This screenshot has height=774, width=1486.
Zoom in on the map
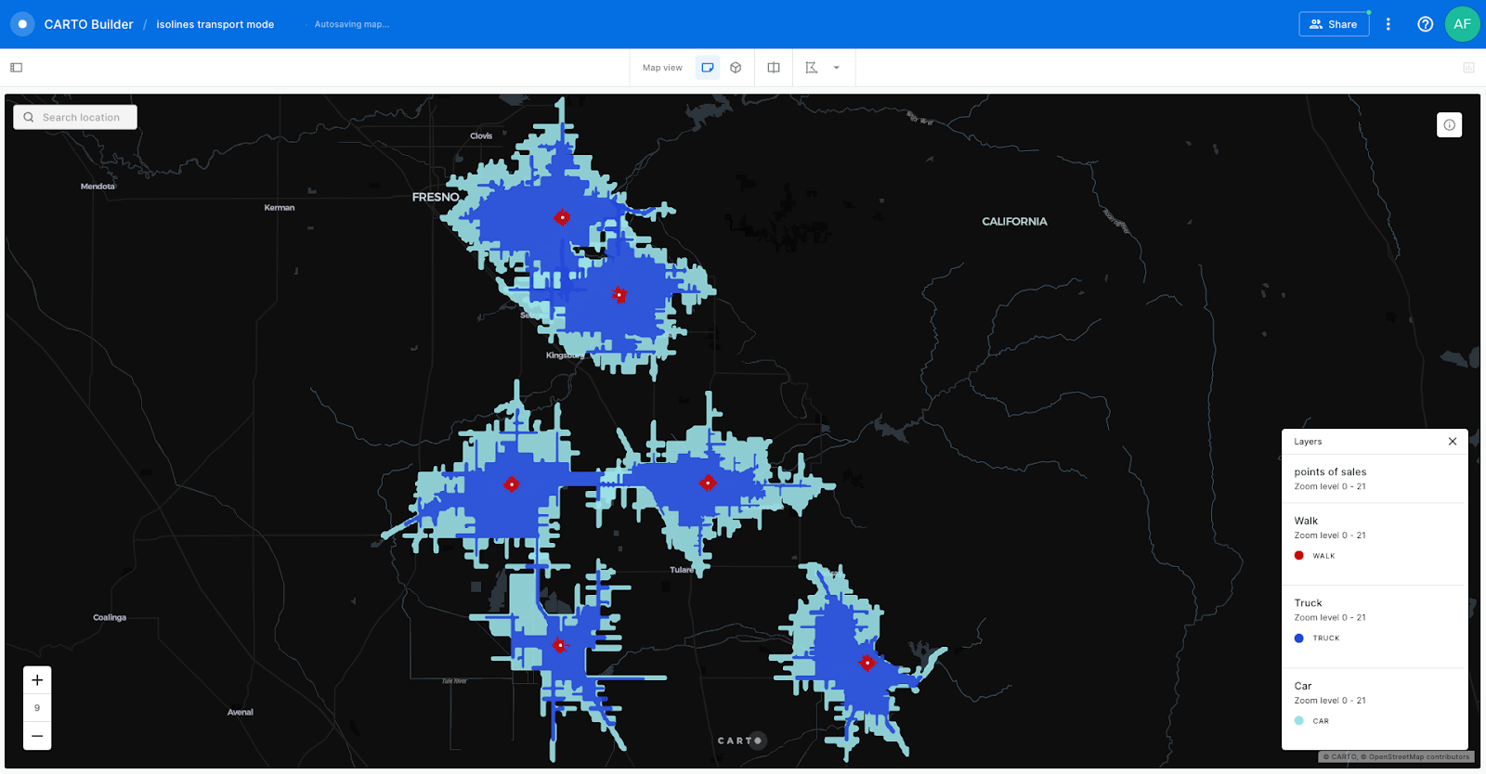pos(37,680)
